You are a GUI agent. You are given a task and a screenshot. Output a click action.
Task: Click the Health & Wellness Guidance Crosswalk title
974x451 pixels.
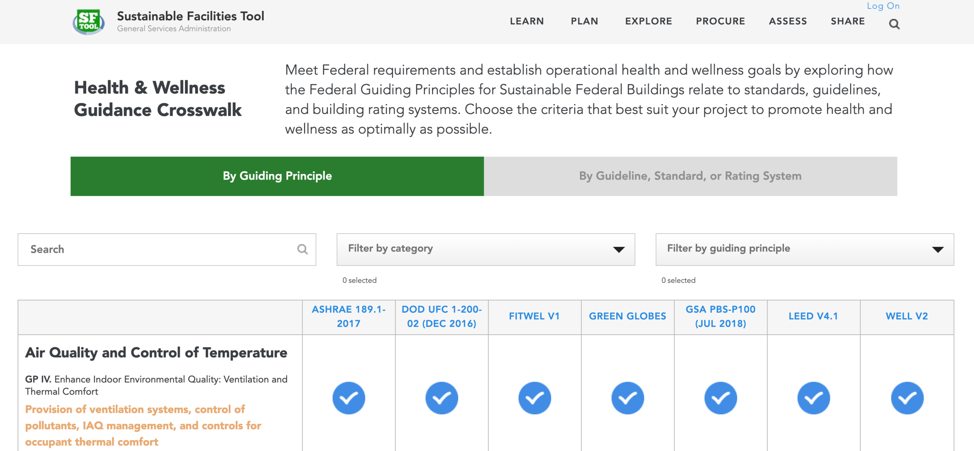(158, 99)
